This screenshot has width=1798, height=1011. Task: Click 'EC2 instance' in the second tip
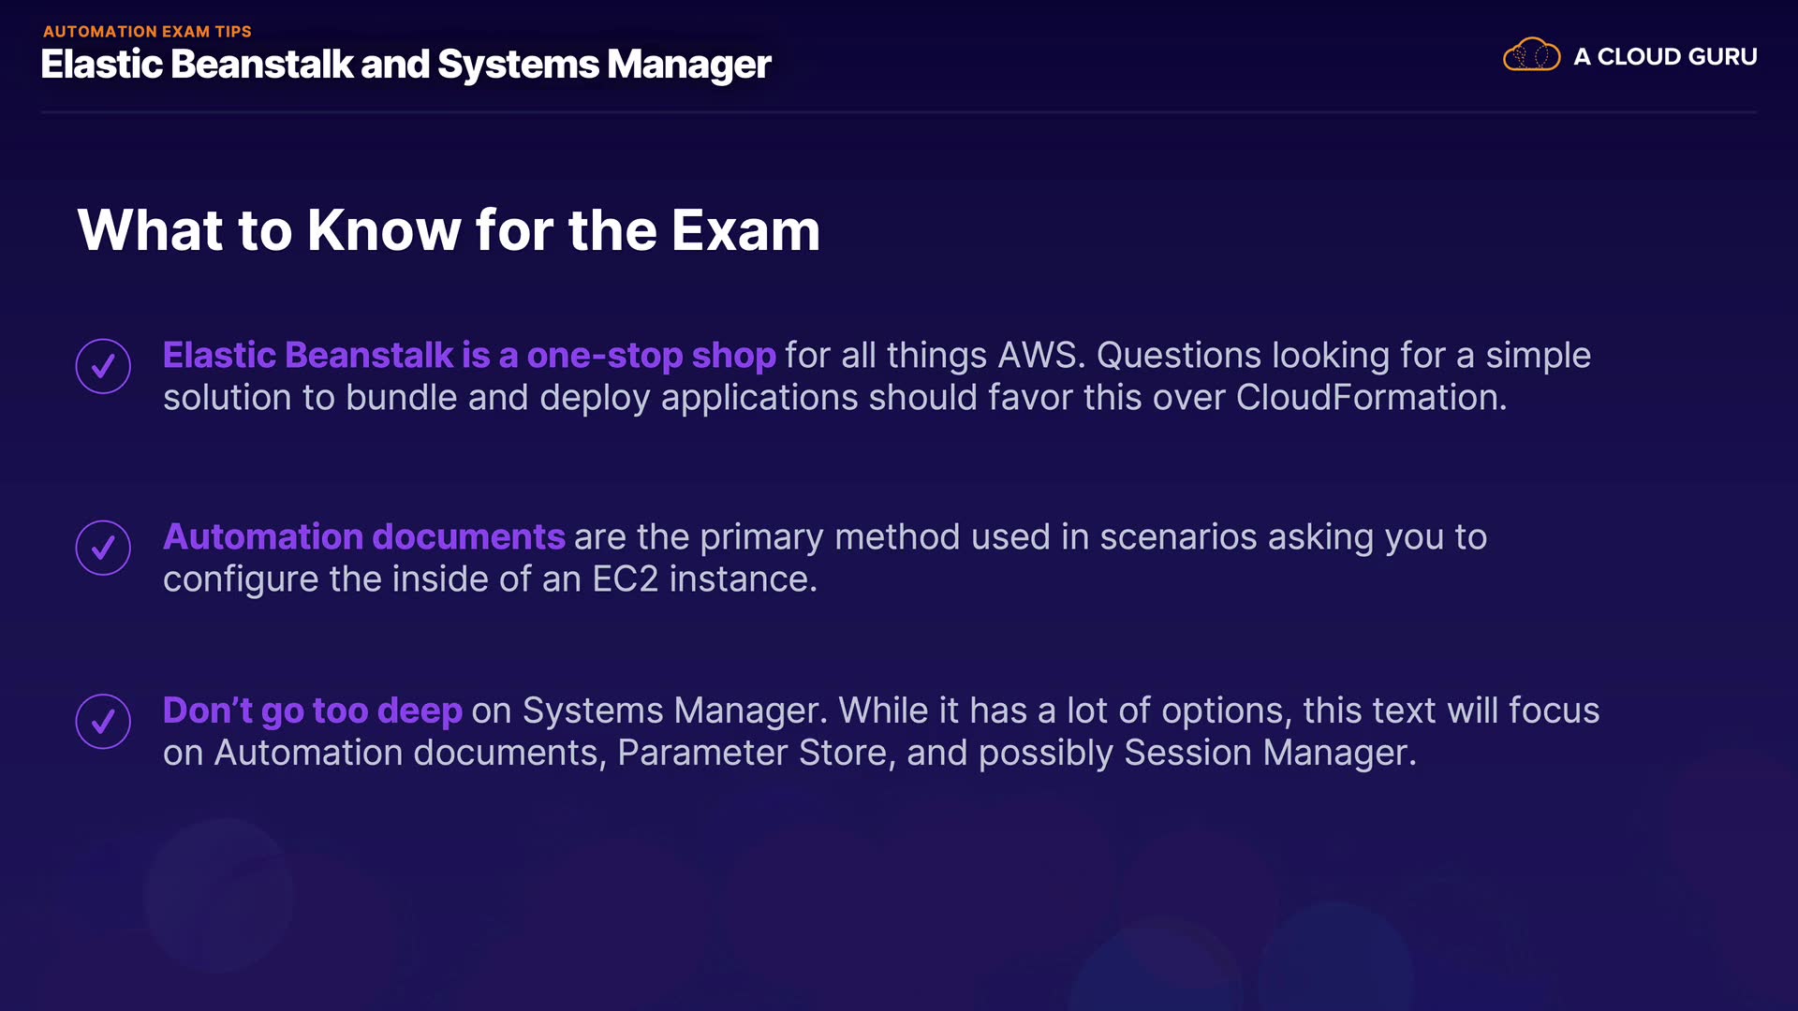click(x=703, y=579)
